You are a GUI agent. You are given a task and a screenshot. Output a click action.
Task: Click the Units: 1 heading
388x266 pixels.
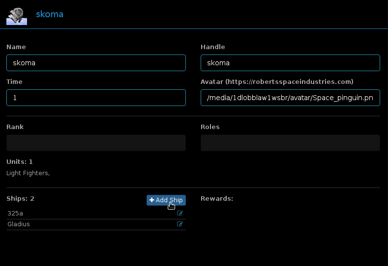20,161
